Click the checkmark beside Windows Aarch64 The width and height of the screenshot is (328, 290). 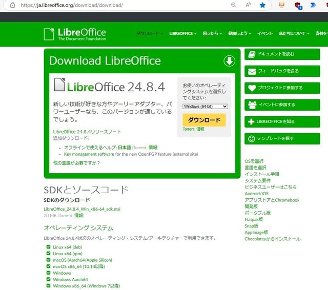48,279
